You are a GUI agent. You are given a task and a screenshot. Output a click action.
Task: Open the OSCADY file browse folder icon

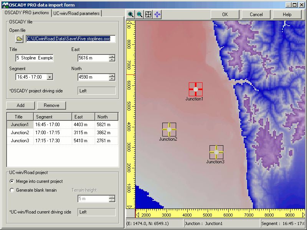pyautogui.click(x=20, y=39)
